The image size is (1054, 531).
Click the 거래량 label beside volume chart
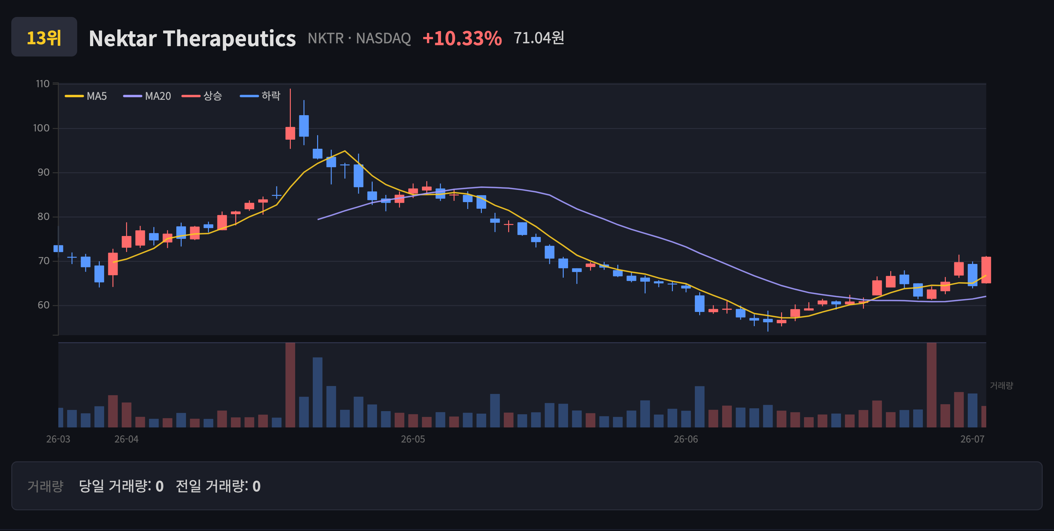1001,385
